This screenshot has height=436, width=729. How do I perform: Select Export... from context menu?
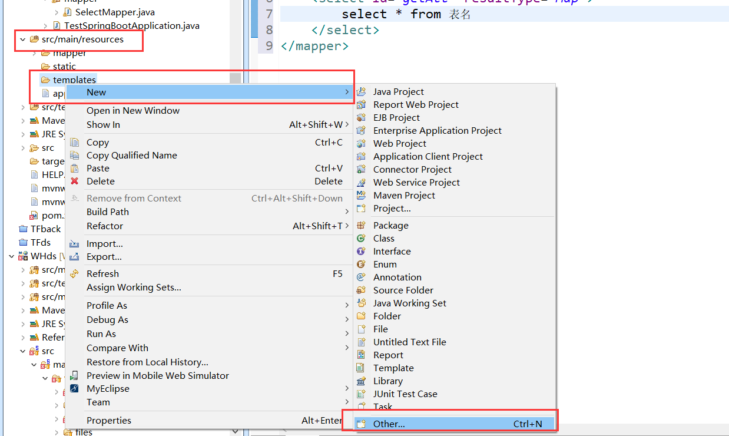[x=104, y=256]
